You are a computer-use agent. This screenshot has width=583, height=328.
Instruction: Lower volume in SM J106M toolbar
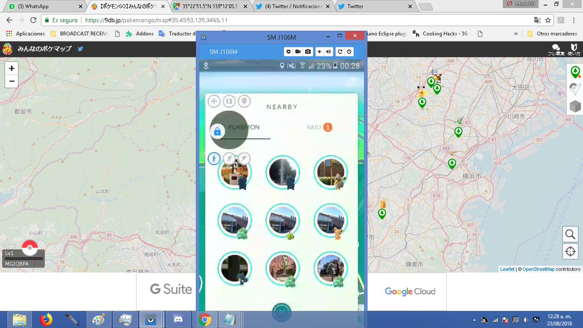pyautogui.click(x=320, y=52)
